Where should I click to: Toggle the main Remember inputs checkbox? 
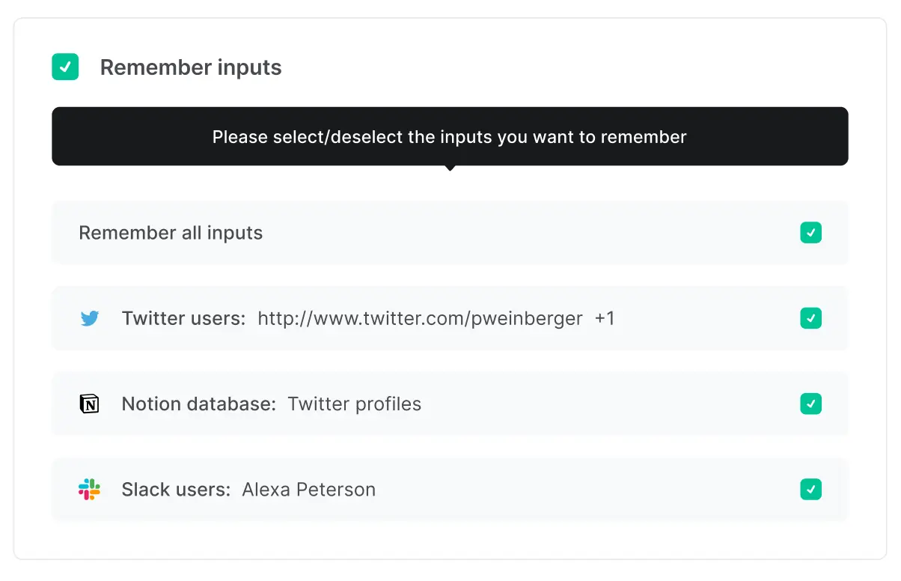pos(65,67)
